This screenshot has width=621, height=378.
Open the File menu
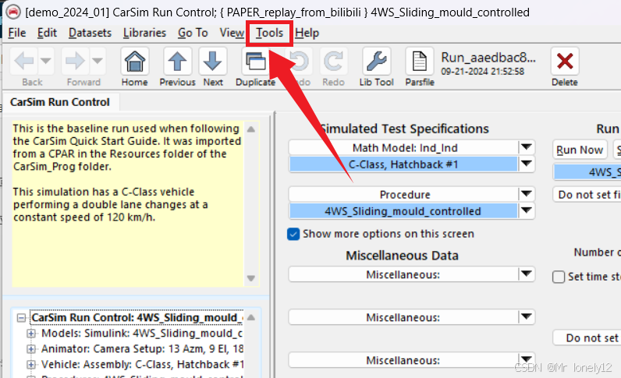pos(17,33)
